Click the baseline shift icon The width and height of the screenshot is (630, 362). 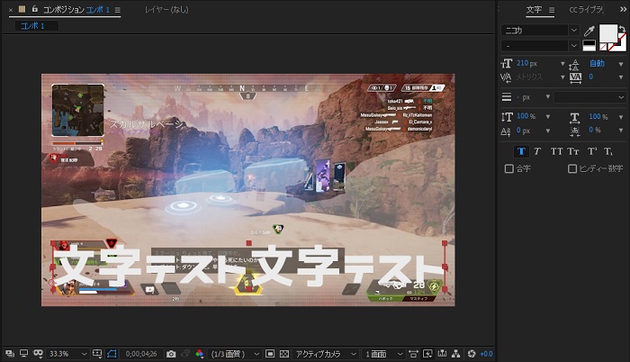click(x=506, y=131)
